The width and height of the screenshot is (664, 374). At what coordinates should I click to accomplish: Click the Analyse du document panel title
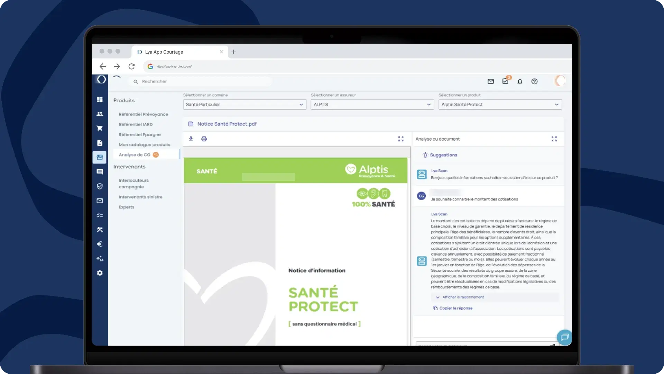coord(437,139)
